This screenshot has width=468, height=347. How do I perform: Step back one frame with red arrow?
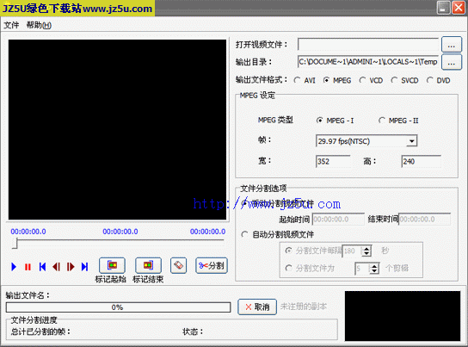tap(56, 266)
